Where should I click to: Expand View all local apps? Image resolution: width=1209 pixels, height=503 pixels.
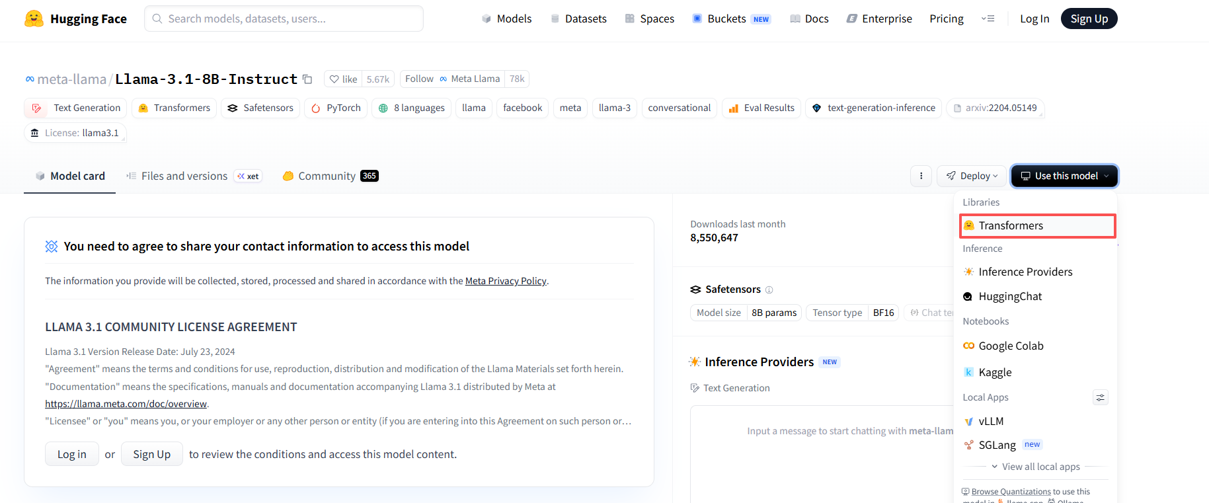click(1035, 467)
